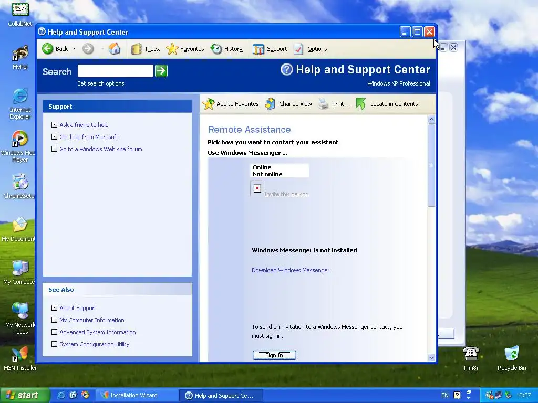This screenshot has height=403, width=538.
Task: Open Windows Media Player desktop icon
Action: point(19,147)
